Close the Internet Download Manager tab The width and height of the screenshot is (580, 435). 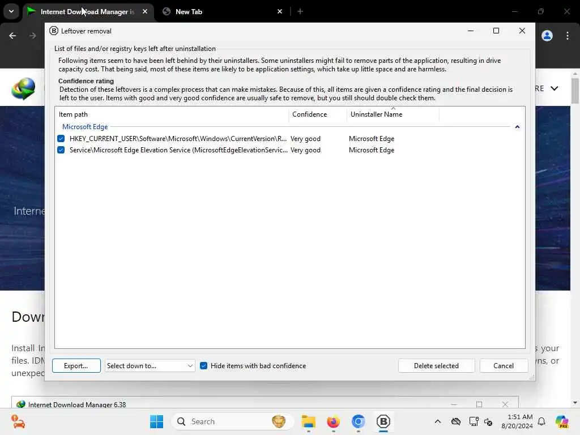[x=145, y=11]
